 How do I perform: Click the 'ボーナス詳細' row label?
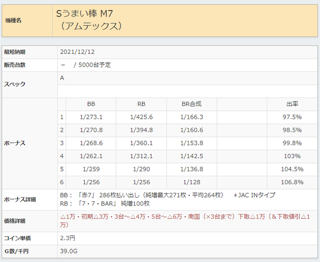20,200
